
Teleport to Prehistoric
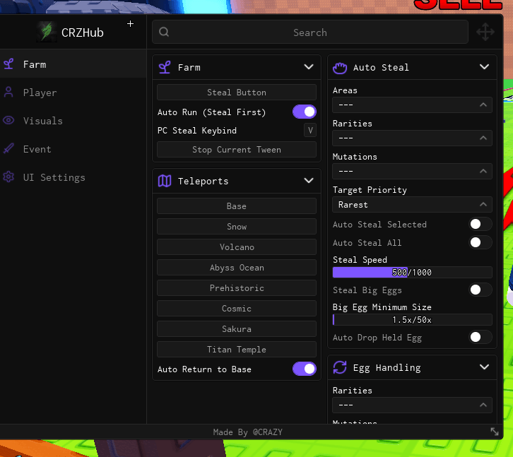[x=237, y=288]
